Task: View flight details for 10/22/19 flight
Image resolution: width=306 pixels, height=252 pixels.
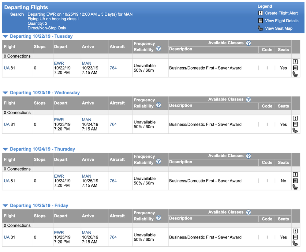Action: point(295,68)
